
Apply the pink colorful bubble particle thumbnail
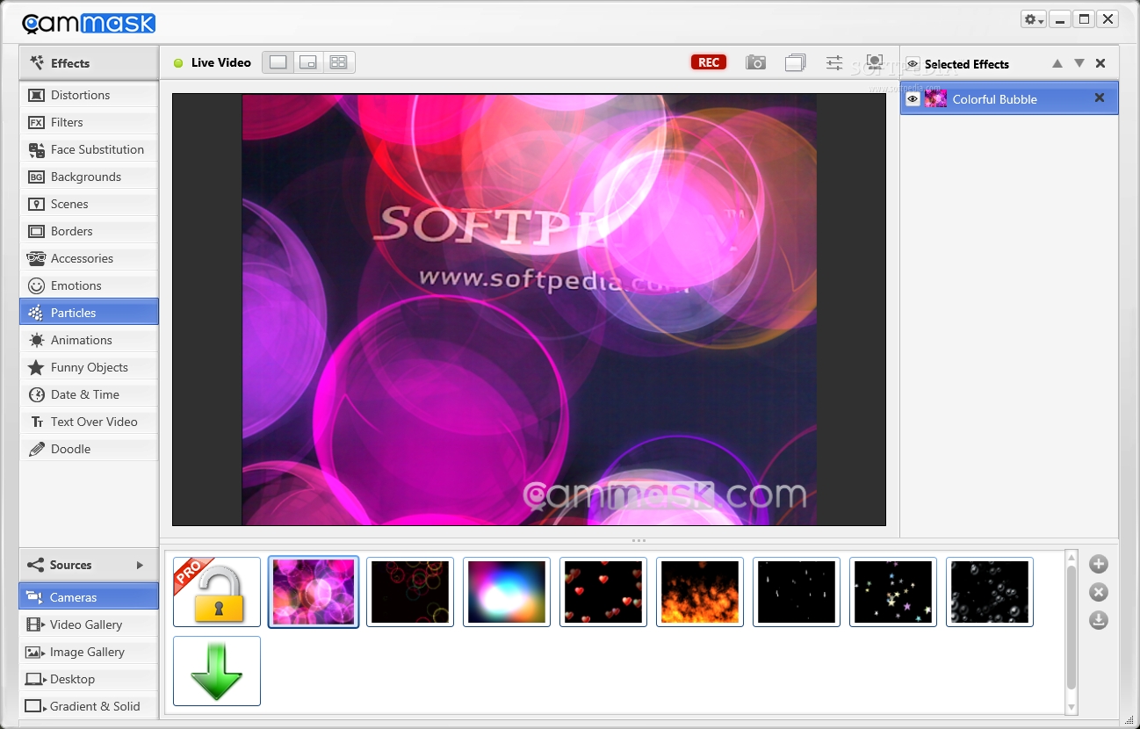click(x=314, y=592)
